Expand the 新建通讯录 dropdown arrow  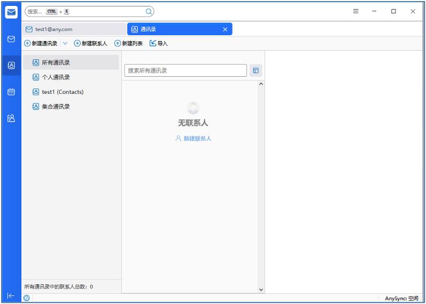coord(65,43)
